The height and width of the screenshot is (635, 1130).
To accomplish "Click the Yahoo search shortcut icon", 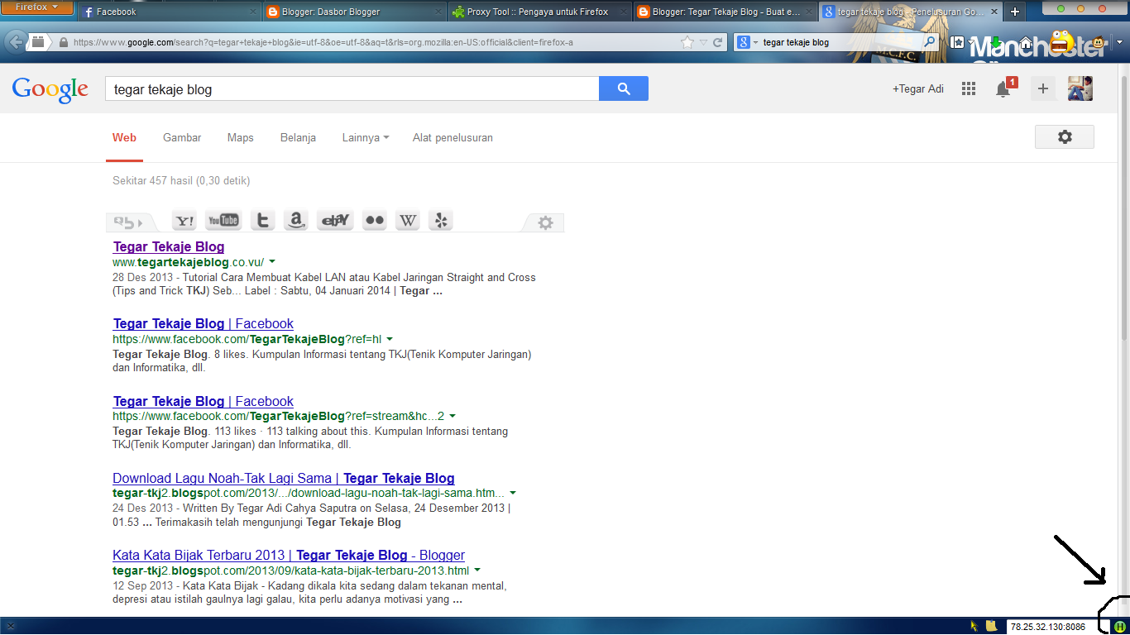I will pyautogui.click(x=185, y=221).
